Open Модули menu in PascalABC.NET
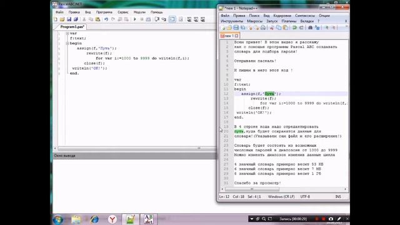 coord(139,12)
